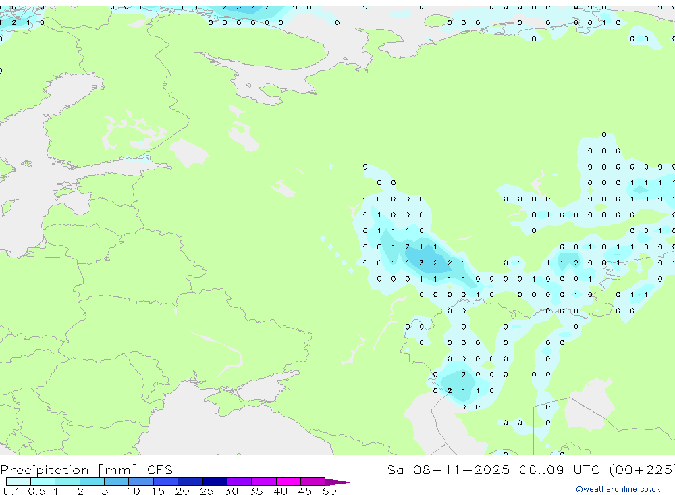Click the "Precipitation [mm]" title text

(70, 470)
